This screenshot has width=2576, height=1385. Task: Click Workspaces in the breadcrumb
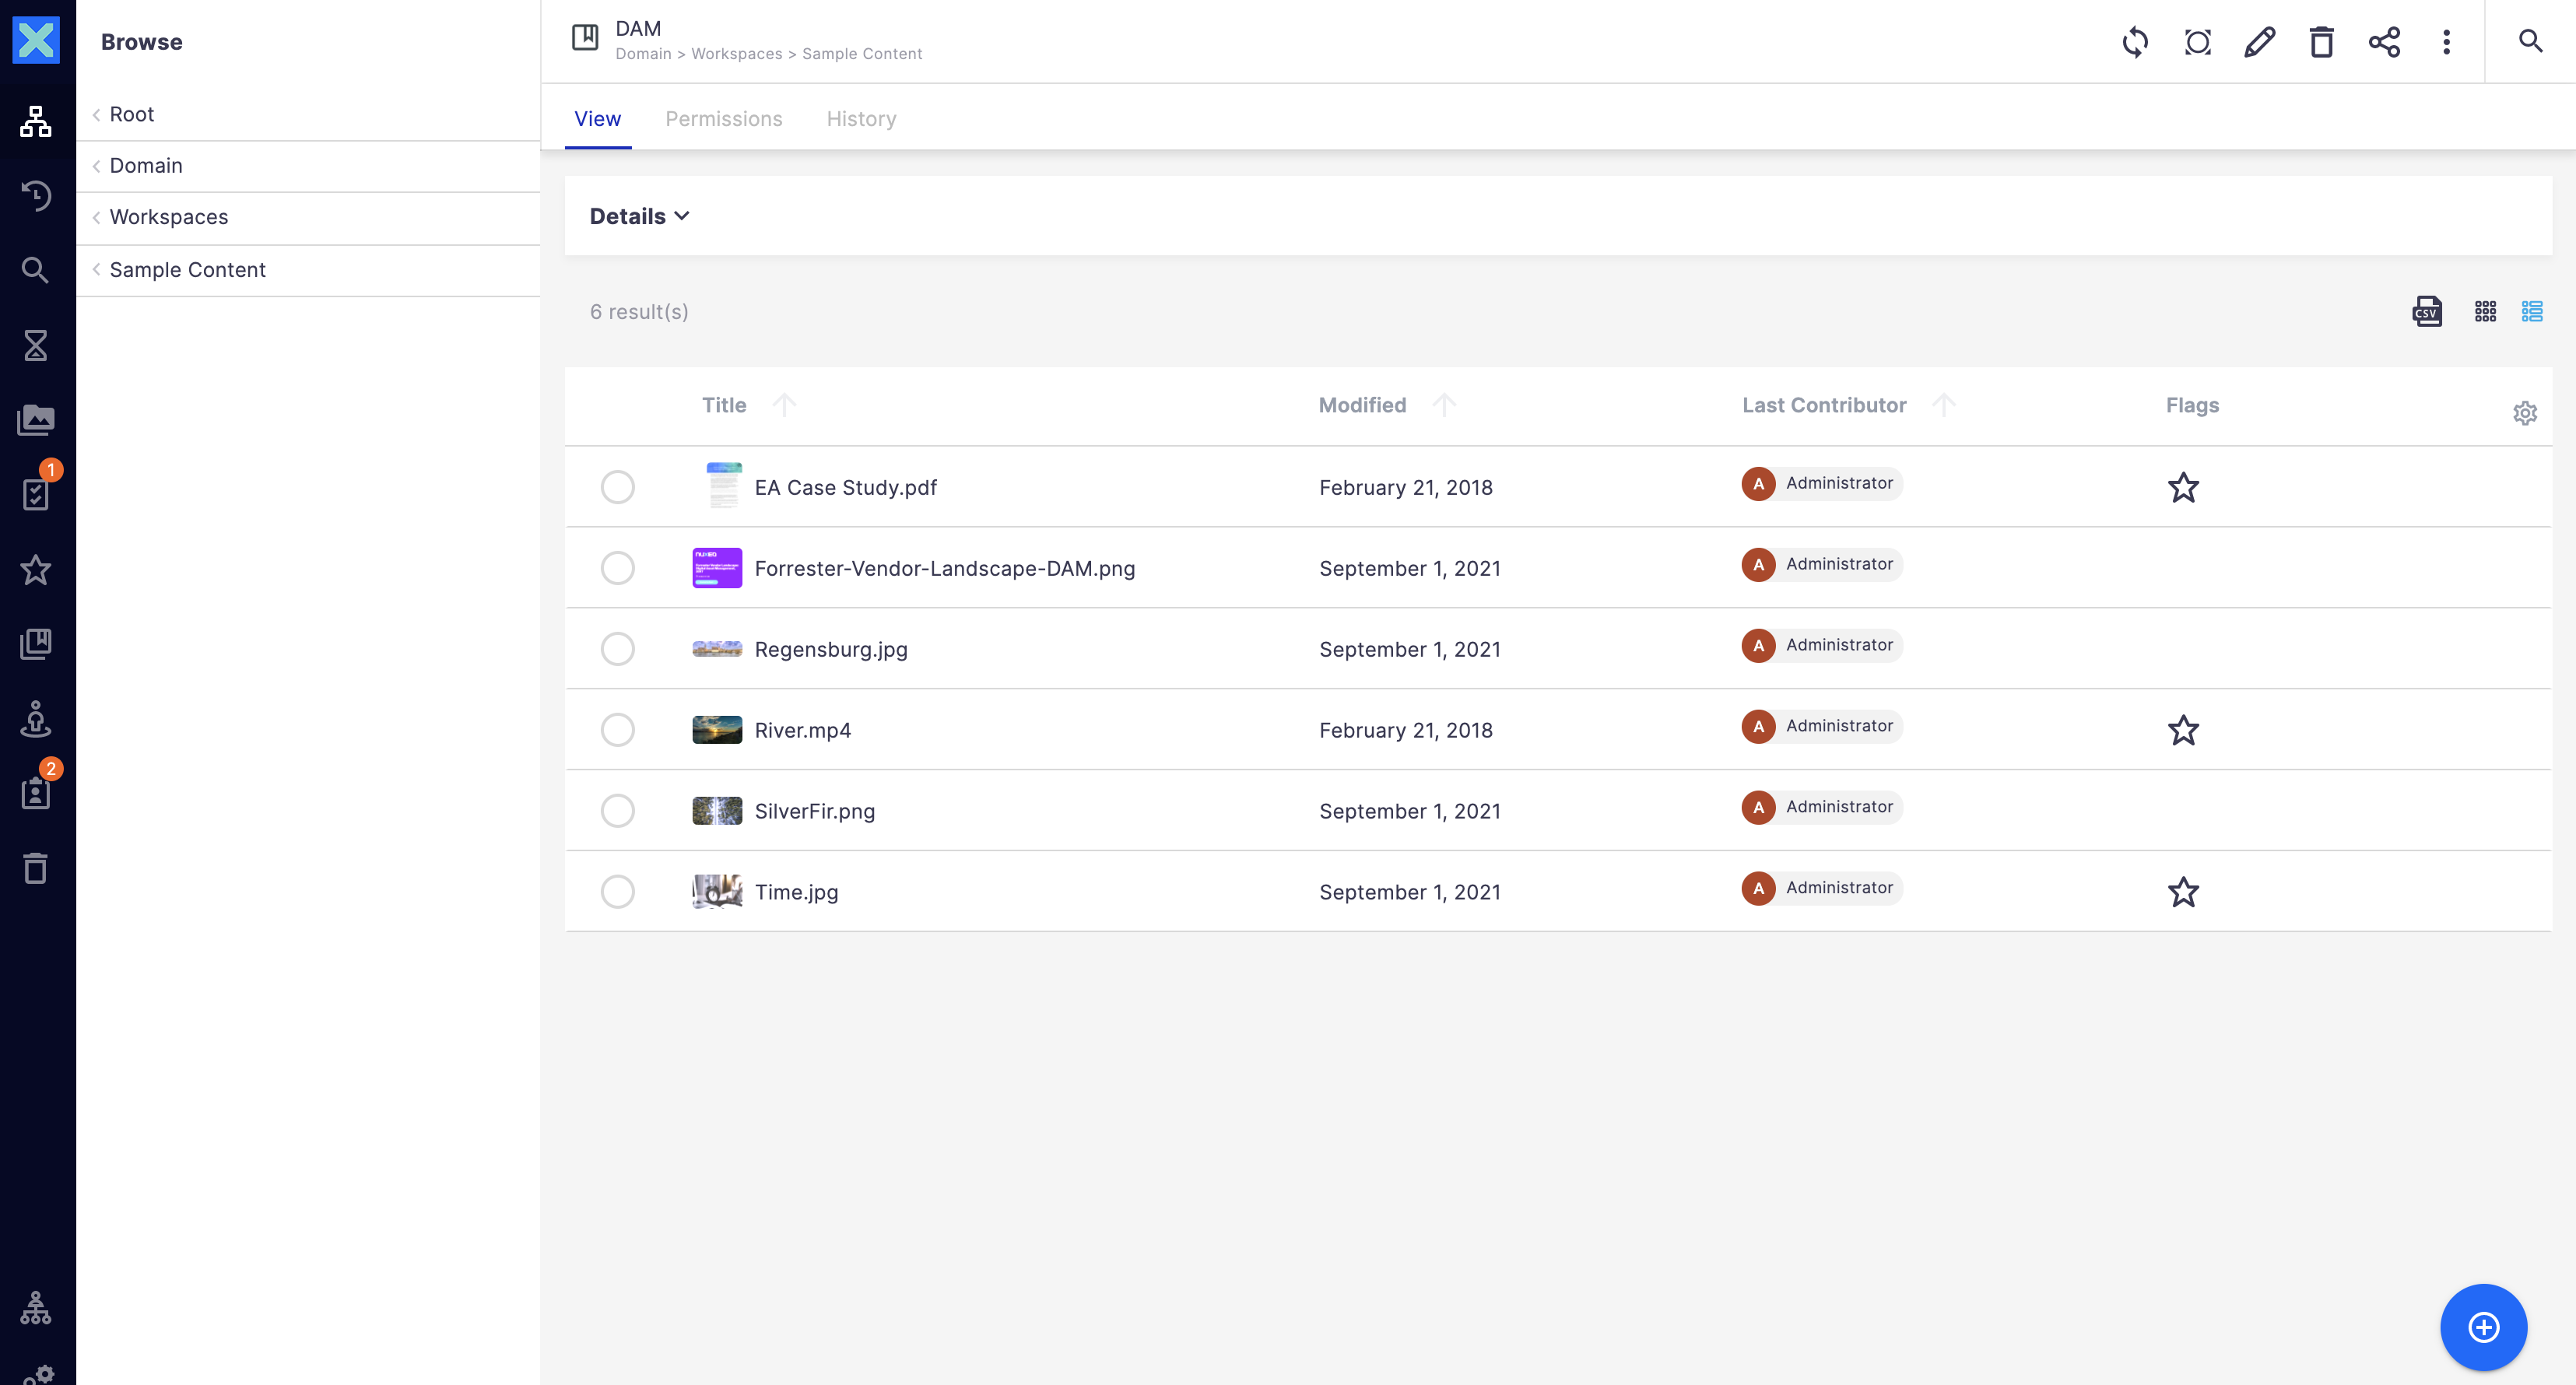coord(737,54)
